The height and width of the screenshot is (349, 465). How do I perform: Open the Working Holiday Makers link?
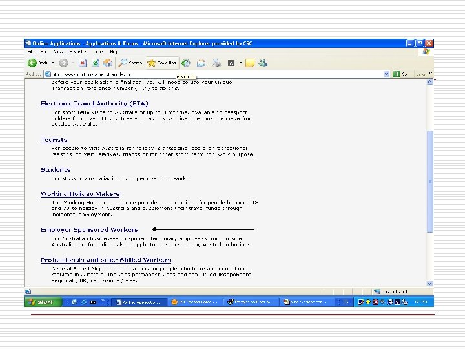click(x=80, y=194)
